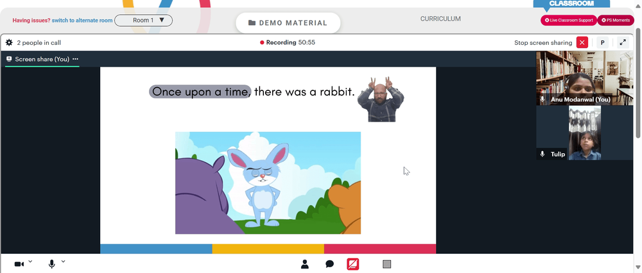This screenshot has width=642, height=273.
Task: Click Stop screen sharing text
Action: coord(543,42)
